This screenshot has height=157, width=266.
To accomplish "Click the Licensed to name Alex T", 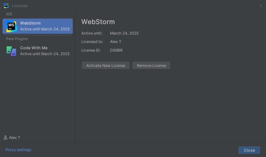I will pyautogui.click(x=116, y=42).
